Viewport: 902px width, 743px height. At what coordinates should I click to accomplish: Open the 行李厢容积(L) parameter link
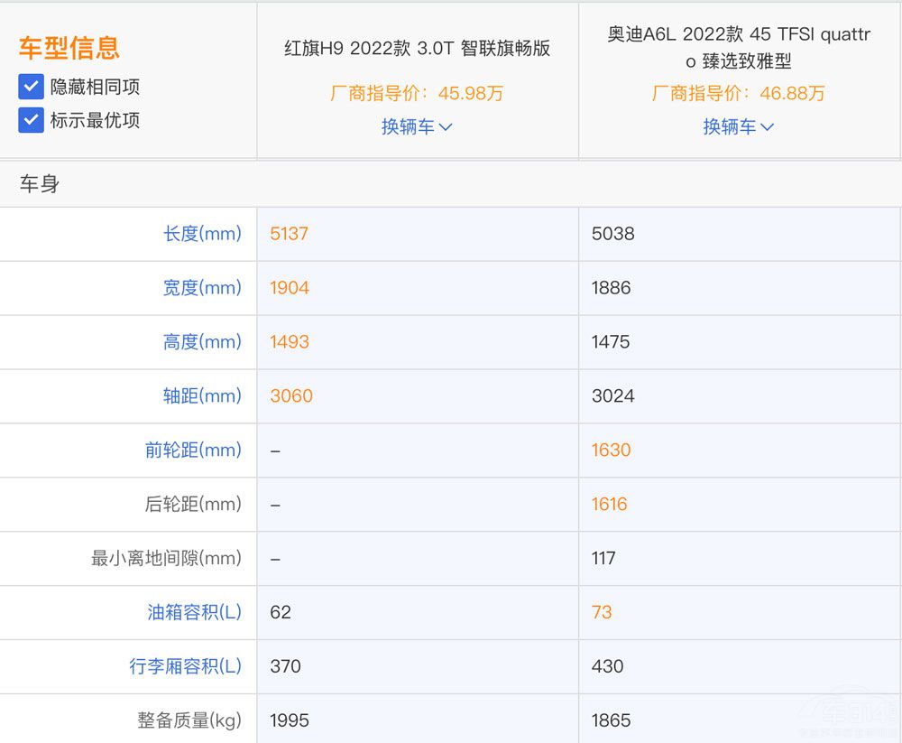(185, 667)
